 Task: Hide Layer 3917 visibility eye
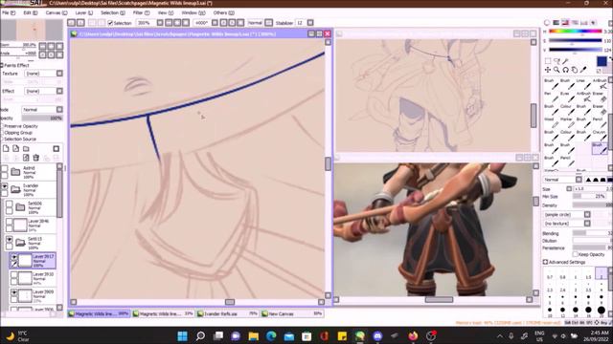pyautogui.click(x=14, y=257)
